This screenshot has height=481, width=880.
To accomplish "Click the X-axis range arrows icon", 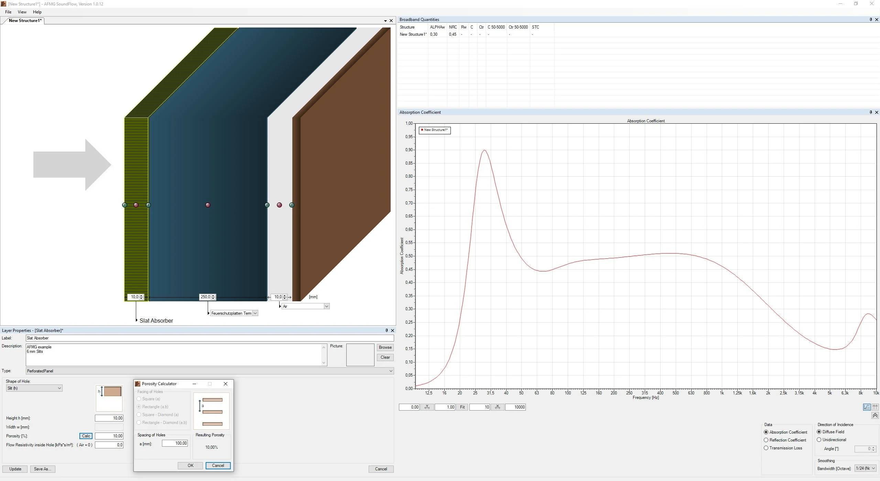I will tap(497, 407).
